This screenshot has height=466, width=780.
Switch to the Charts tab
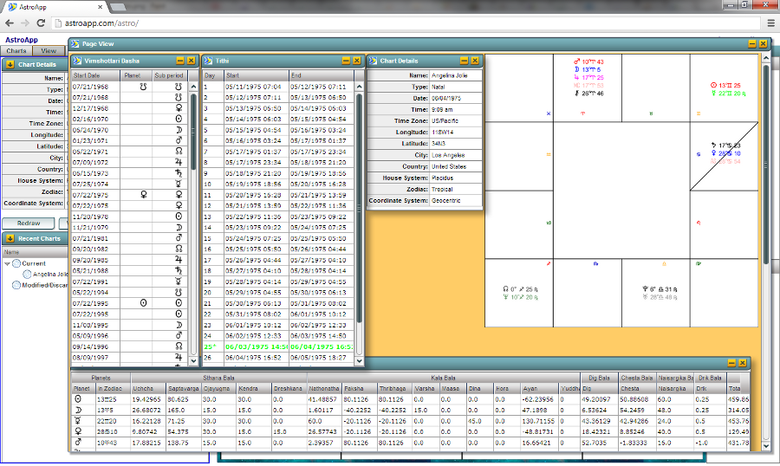point(16,51)
